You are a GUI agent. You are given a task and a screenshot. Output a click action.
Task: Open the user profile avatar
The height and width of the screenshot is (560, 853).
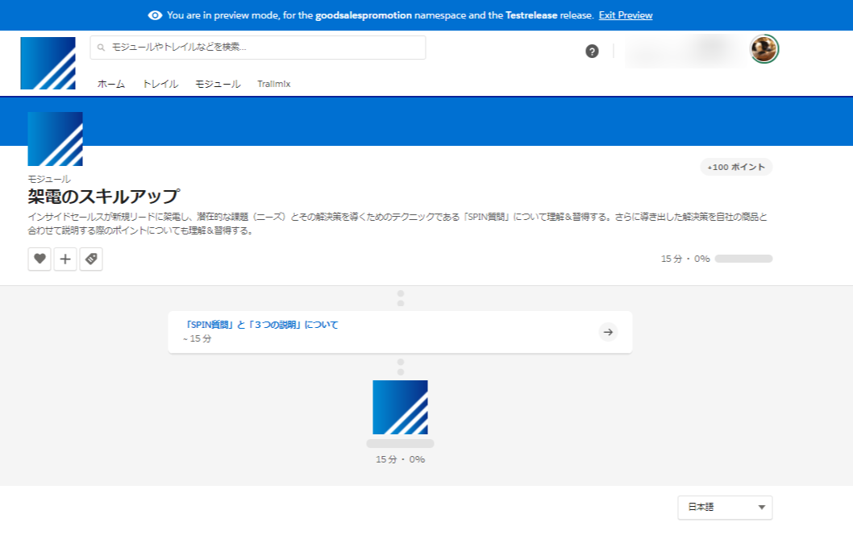[764, 49]
